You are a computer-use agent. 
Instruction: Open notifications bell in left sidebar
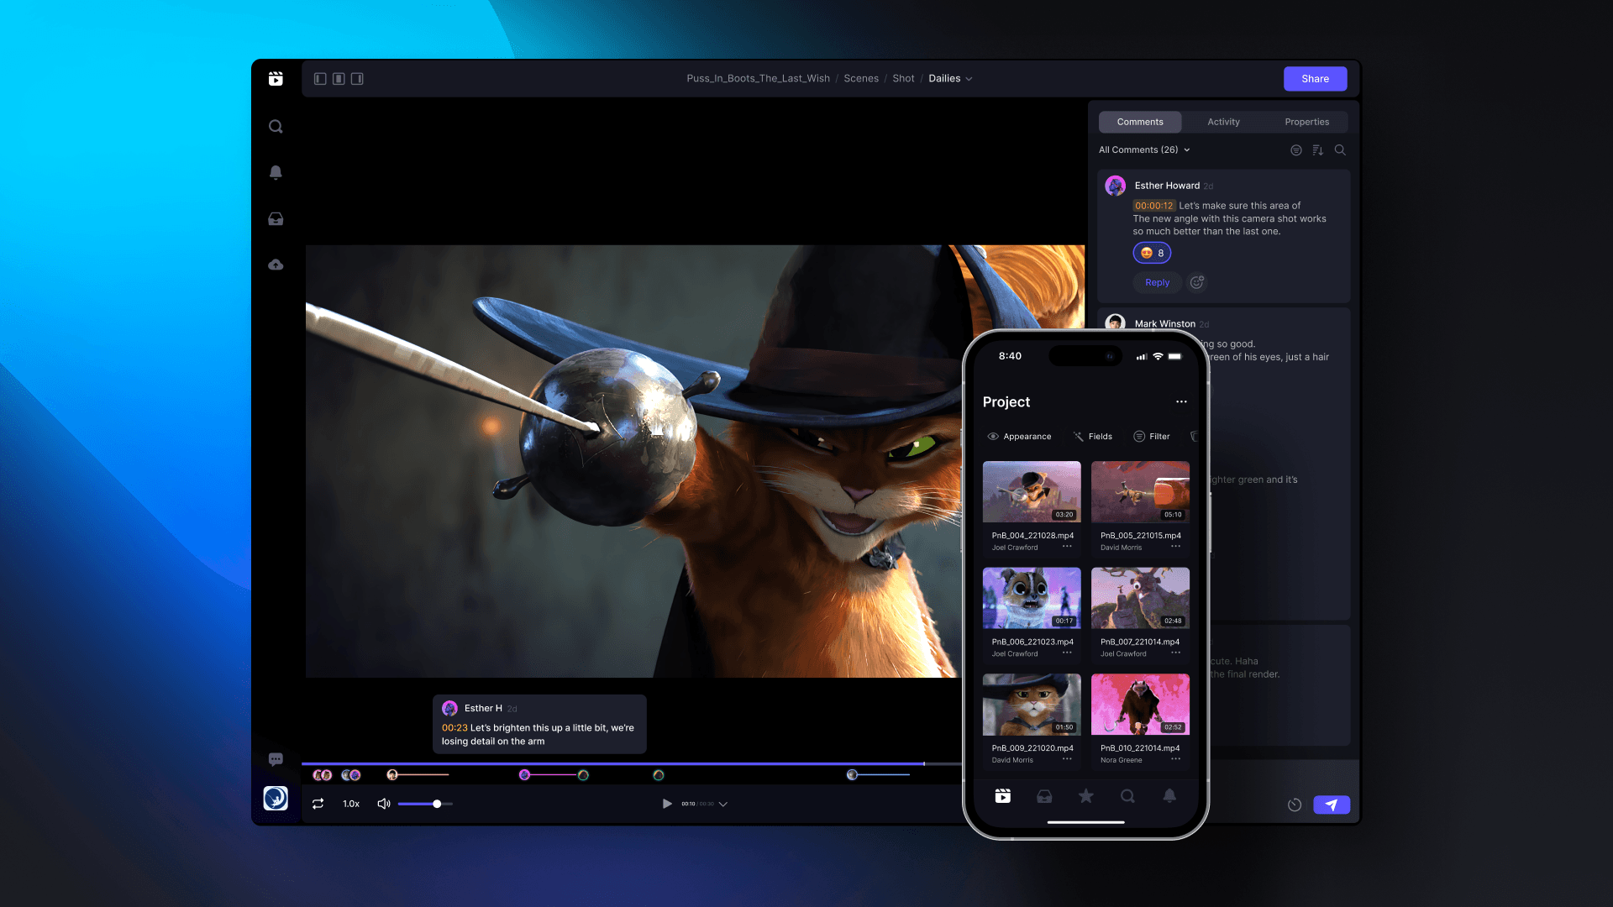coord(276,172)
